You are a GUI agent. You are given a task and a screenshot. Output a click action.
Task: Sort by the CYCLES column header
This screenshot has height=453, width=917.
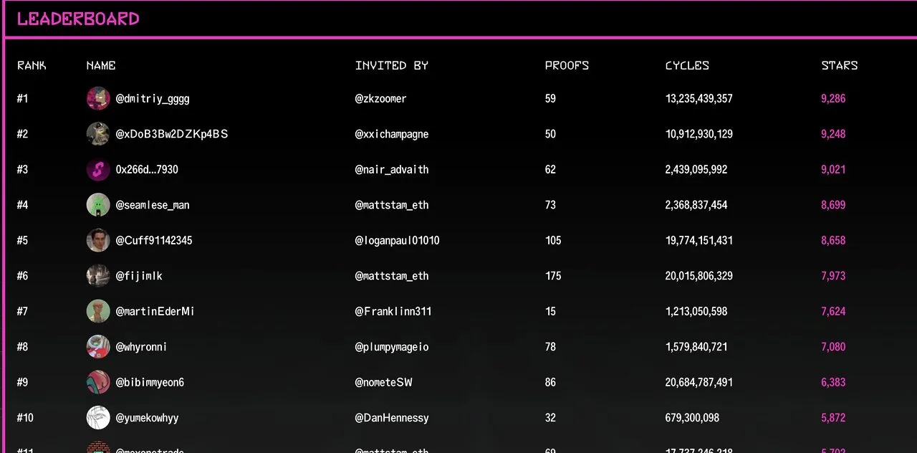click(x=687, y=65)
